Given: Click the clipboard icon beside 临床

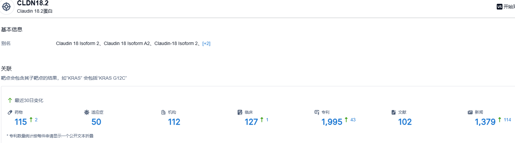Looking at the screenshot, I should [x=240, y=112].
